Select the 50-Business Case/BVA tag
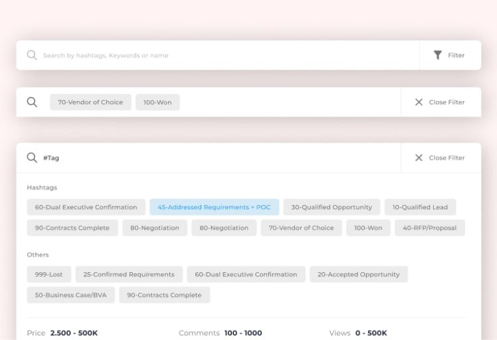The height and width of the screenshot is (340, 497). [70, 295]
